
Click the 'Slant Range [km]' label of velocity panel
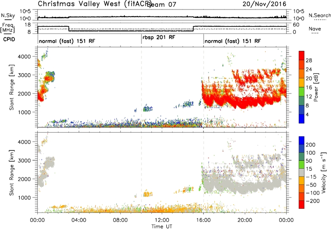12,172
